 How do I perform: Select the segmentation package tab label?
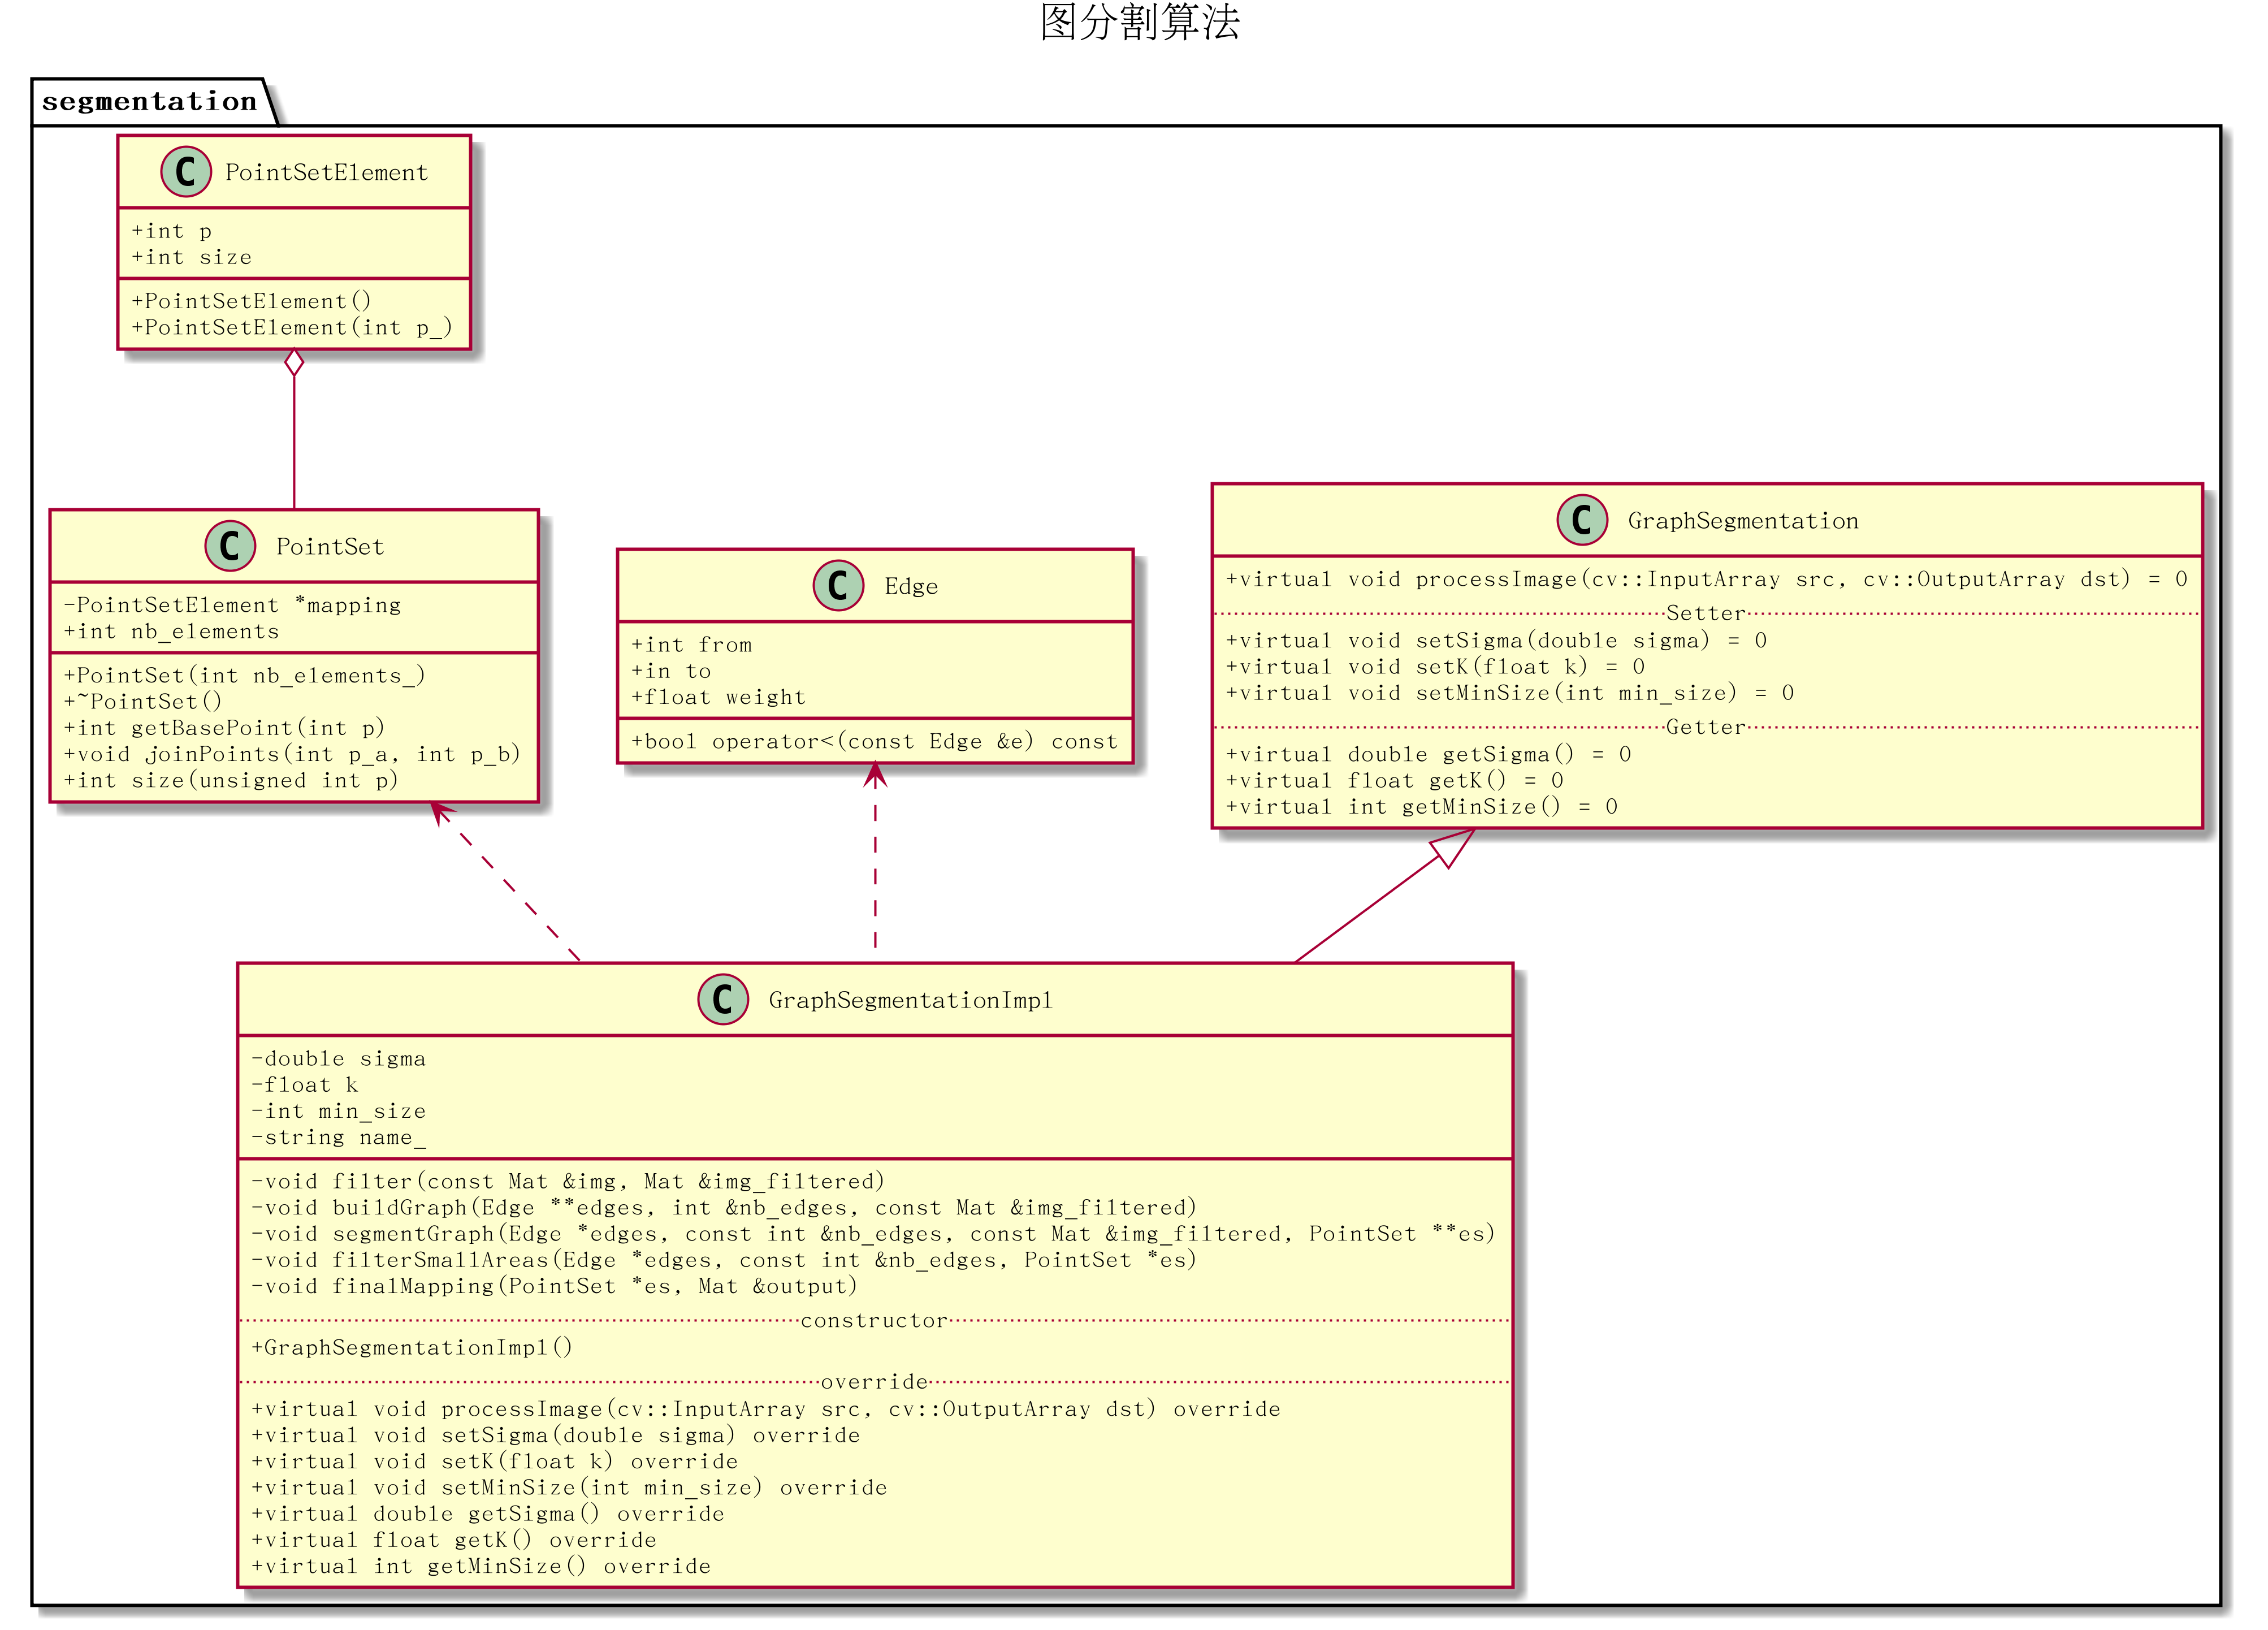150,102
